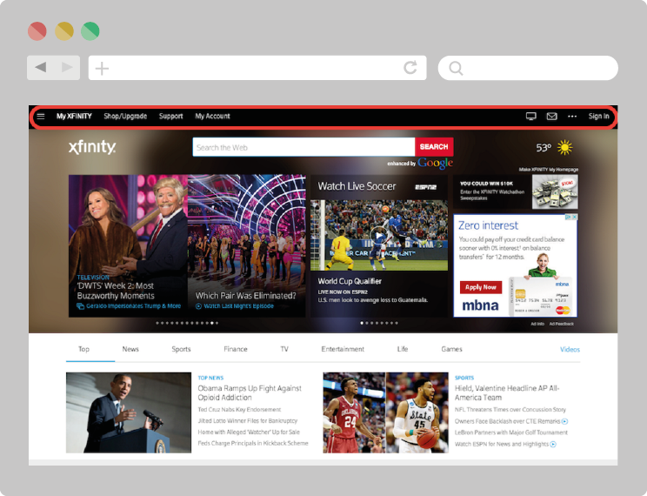Click the Google logo by search
This screenshot has width=647, height=496.
(436, 163)
